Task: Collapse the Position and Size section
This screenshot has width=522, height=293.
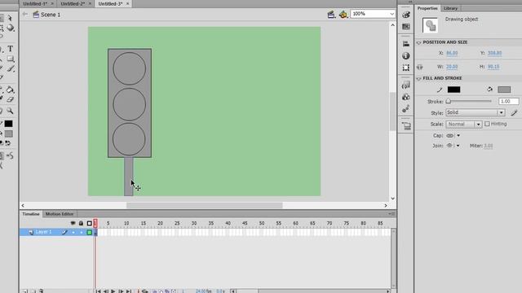Action: (x=418, y=42)
